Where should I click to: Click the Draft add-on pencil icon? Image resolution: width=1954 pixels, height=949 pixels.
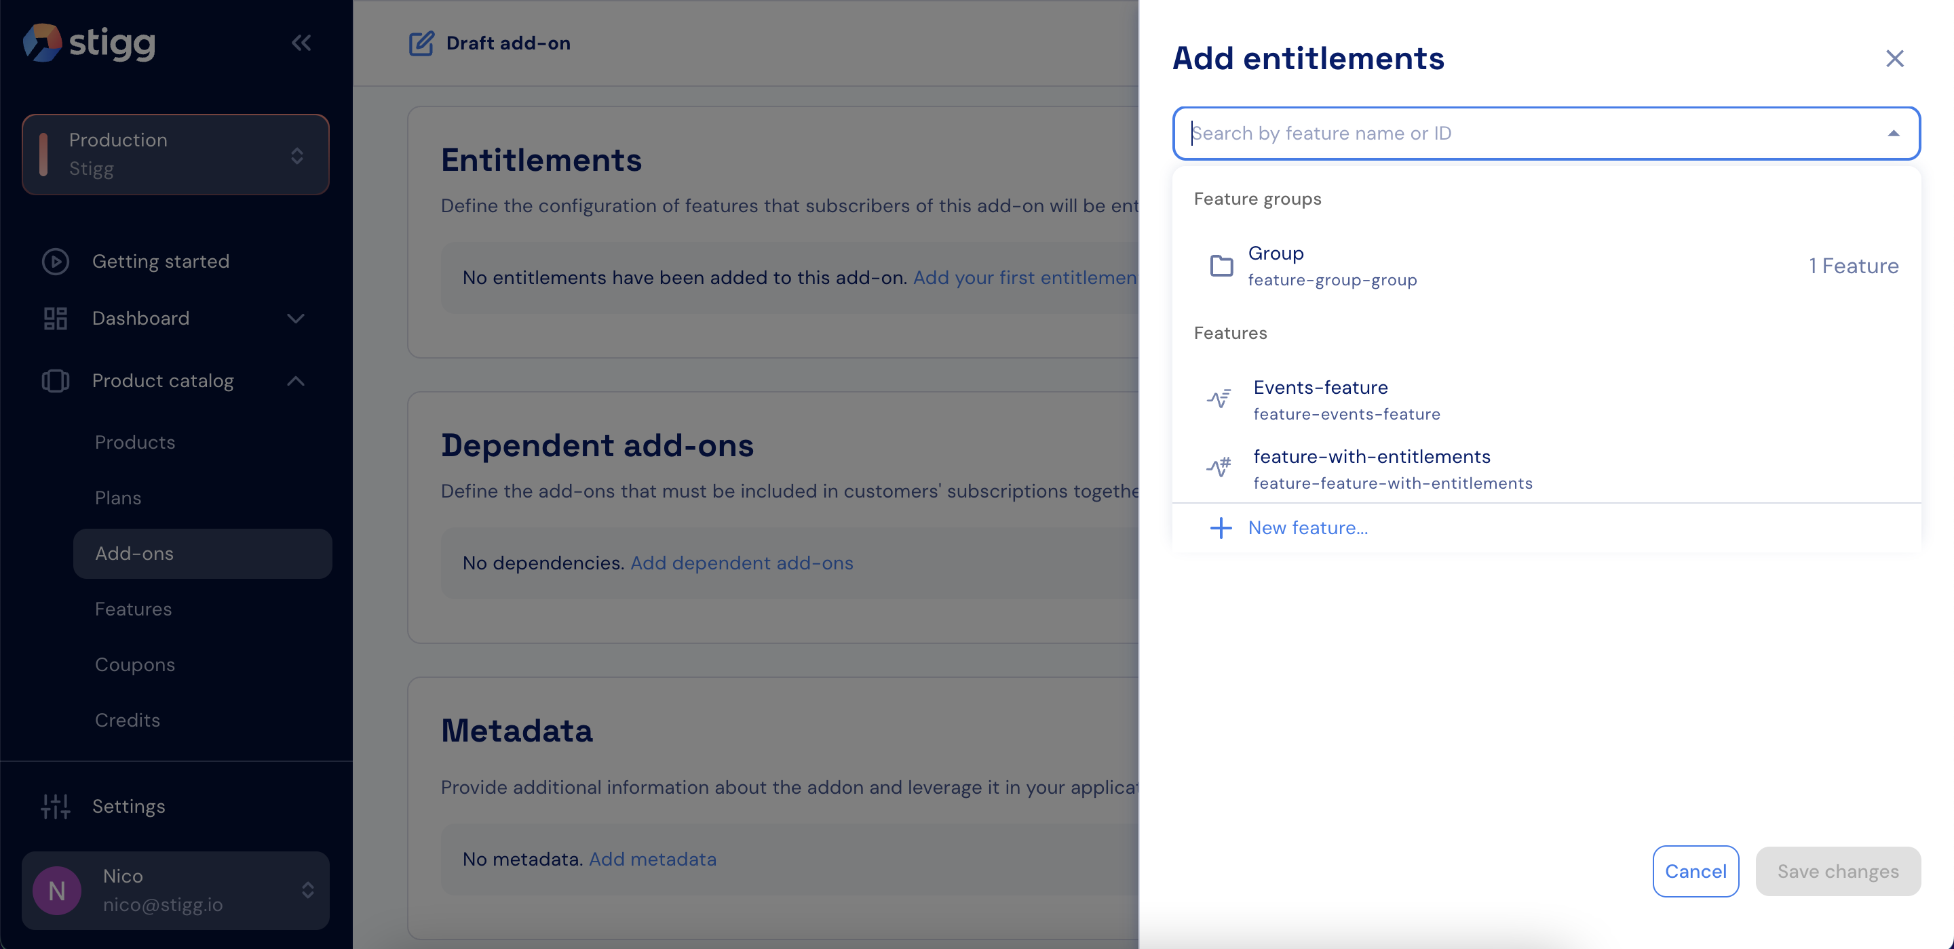421,43
